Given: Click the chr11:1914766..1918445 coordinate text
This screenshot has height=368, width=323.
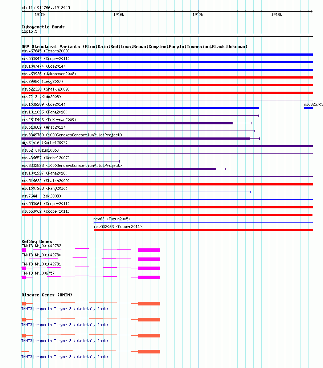Looking at the screenshot, I should [x=46, y=8].
